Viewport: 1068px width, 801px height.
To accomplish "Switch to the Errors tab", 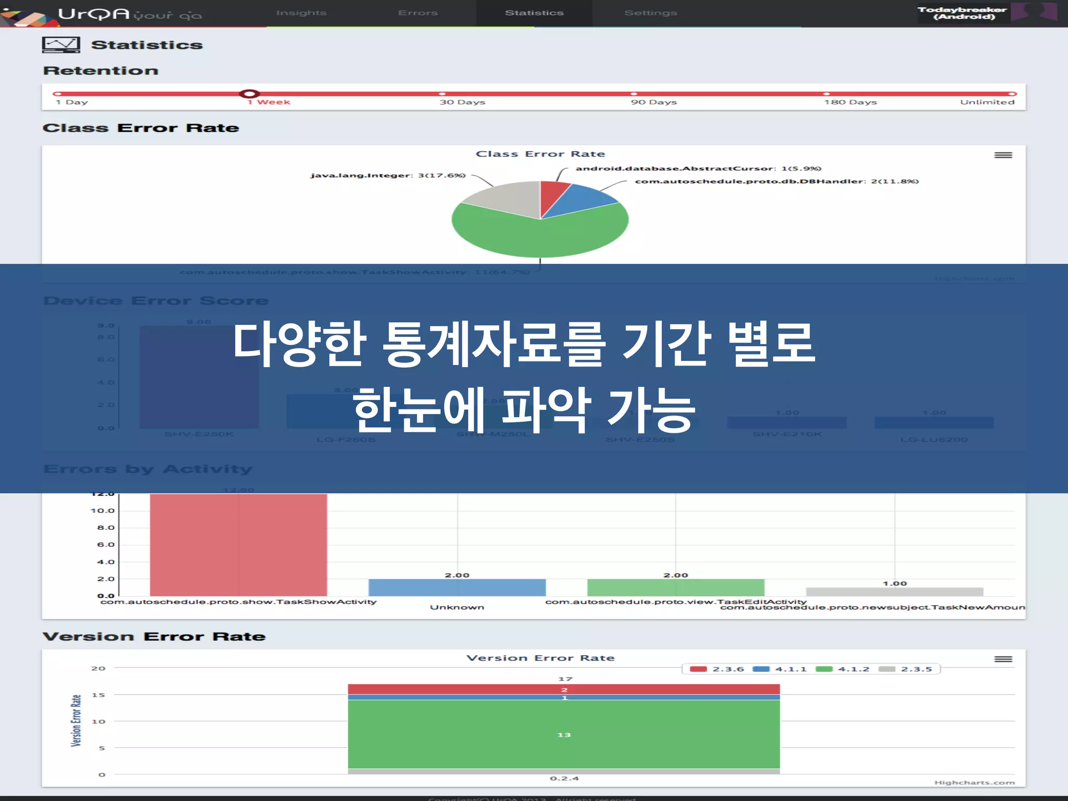I will pos(418,13).
